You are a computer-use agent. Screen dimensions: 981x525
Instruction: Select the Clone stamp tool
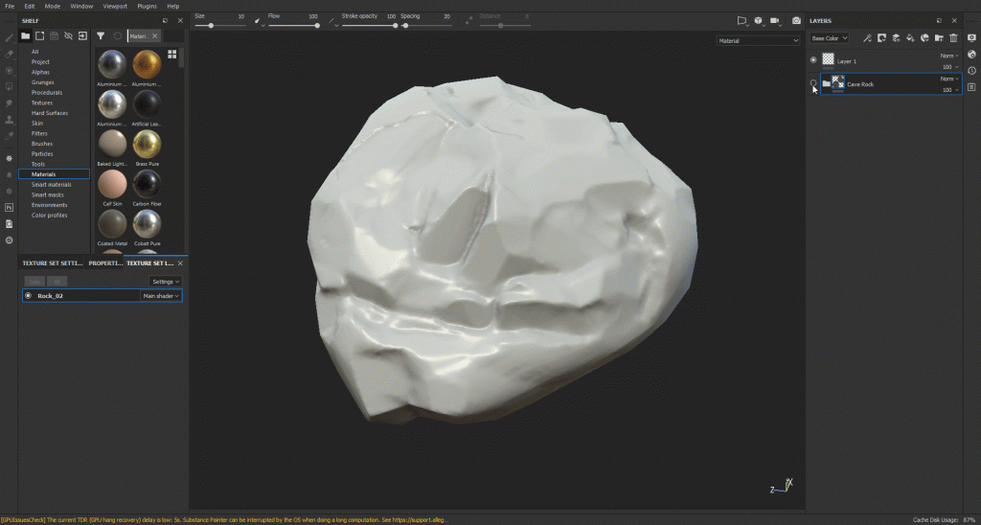point(9,120)
